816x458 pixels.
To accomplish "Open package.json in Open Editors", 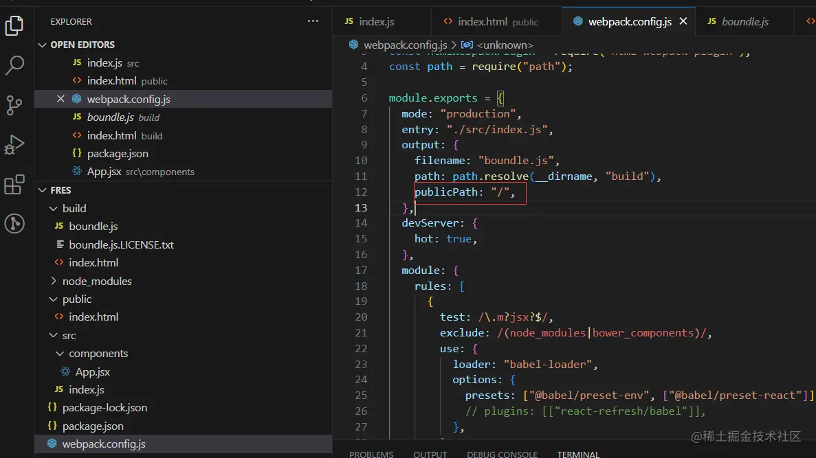I will (x=183, y=154).
